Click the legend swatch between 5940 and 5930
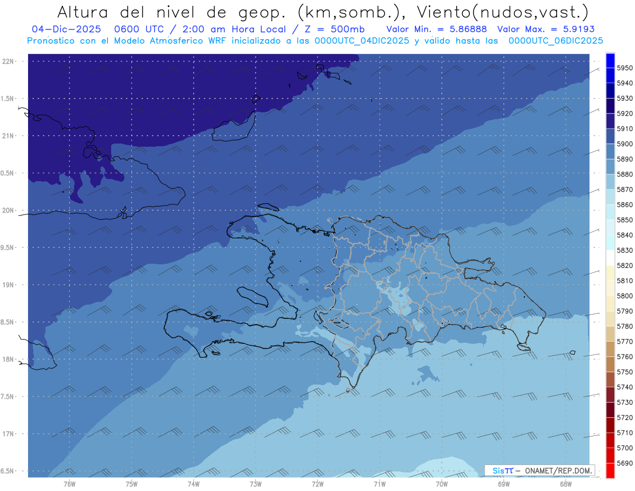 point(610,91)
